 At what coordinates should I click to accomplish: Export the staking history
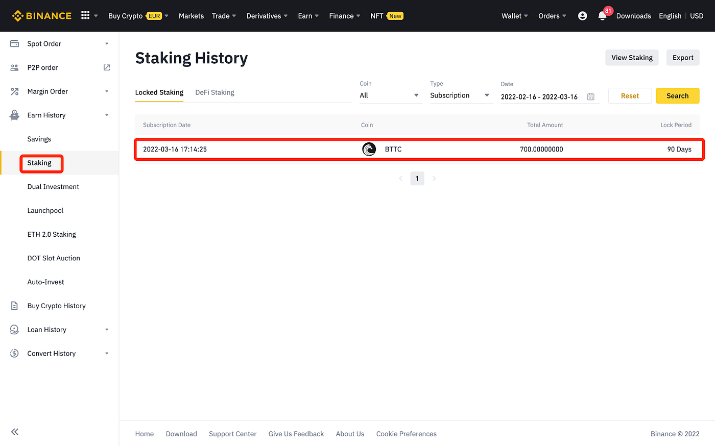coord(683,57)
